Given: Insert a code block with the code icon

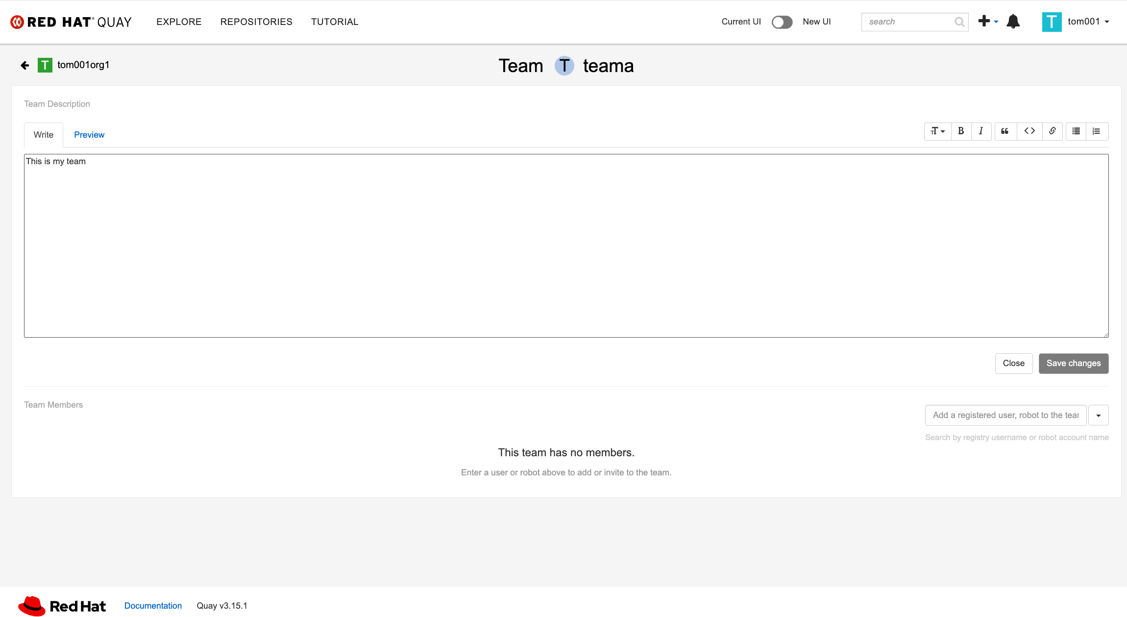Looking at the screenshot, I should tap(1029, 131).
